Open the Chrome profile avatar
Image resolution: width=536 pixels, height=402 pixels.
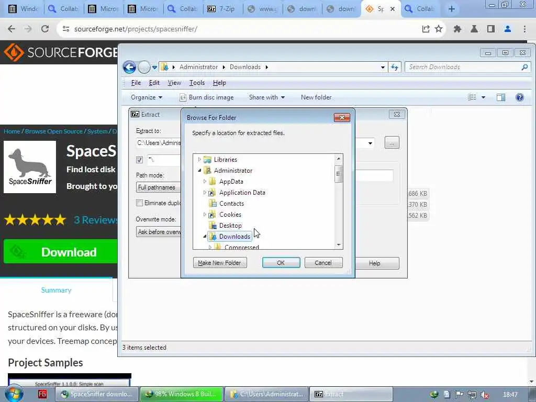coord(508,29)
